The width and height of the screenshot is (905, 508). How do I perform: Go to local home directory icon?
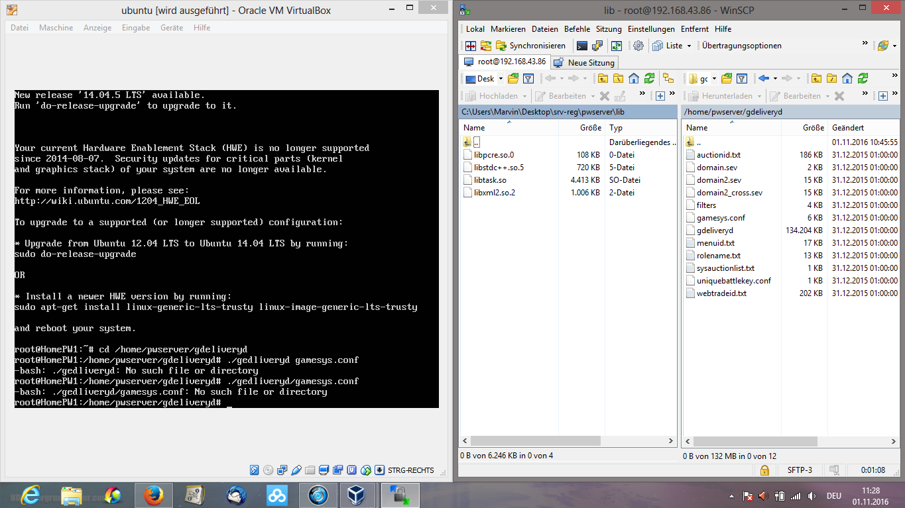(x=634, y=79)
